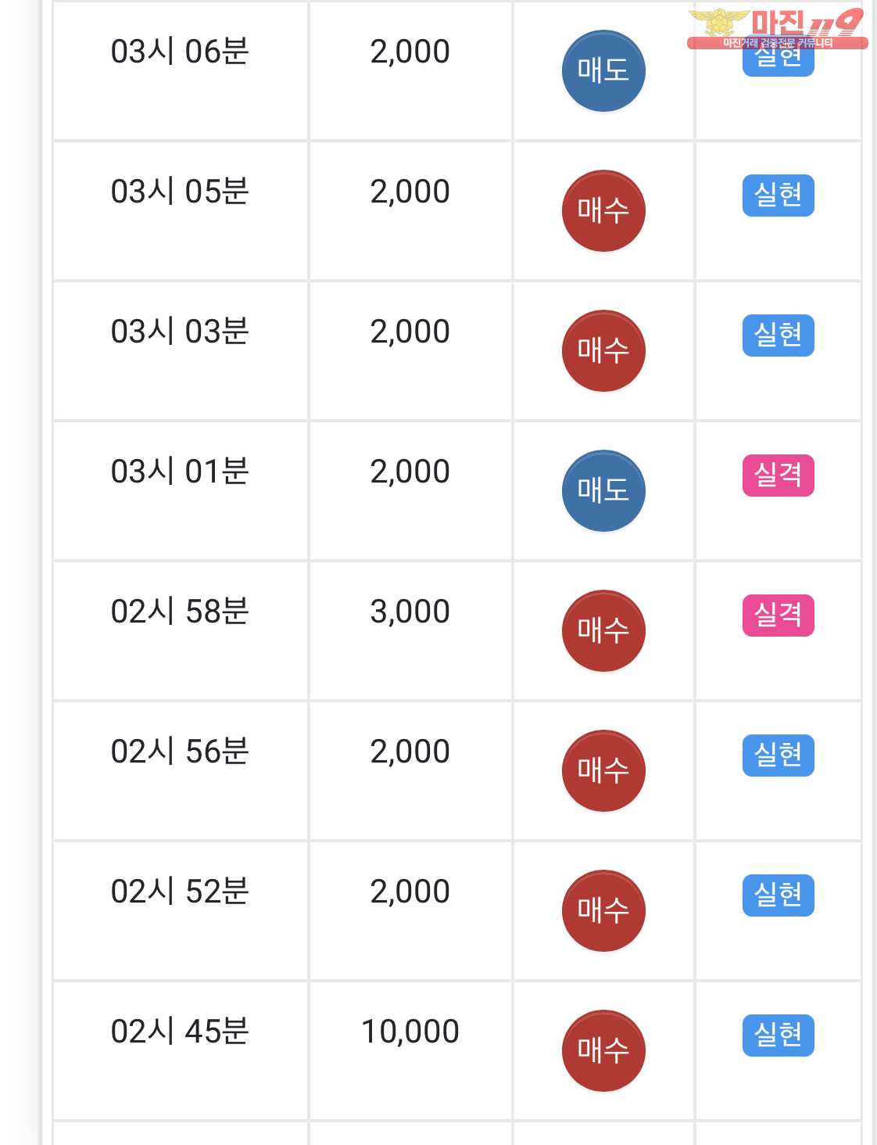This screenshot has width=877, height=1145.
Task: Click the red 매수 circle at 03시 05분
Action: 603,211
